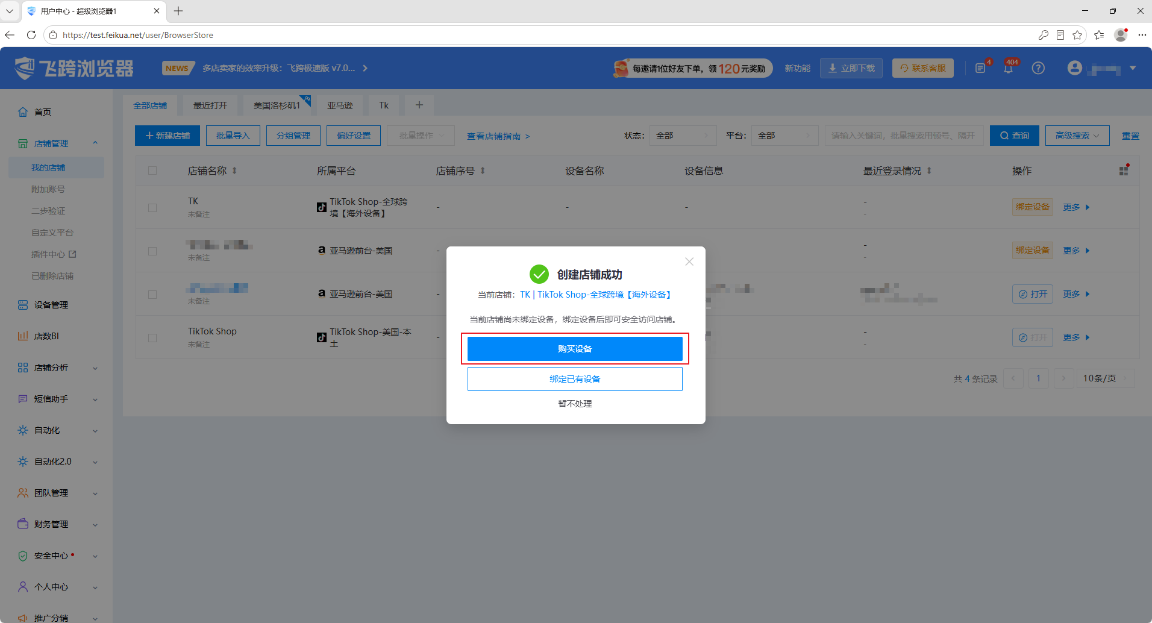Switch to the 亚马逊 tab

click(x=340, y=105)
